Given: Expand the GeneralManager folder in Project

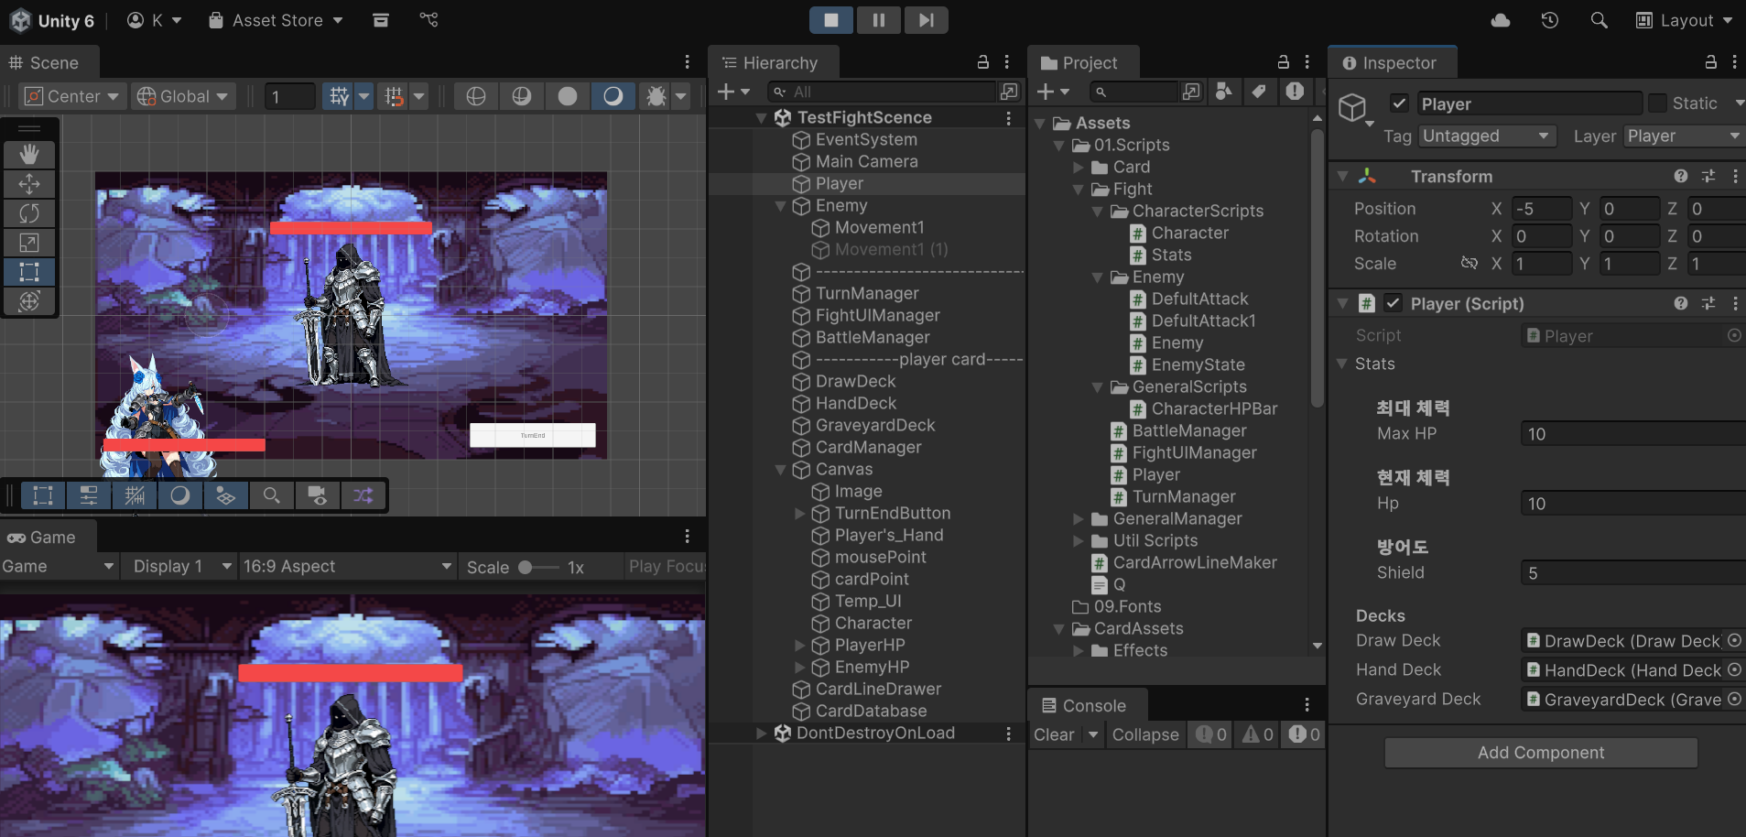Looking at the screenshot, I should tap(1078, 519).
